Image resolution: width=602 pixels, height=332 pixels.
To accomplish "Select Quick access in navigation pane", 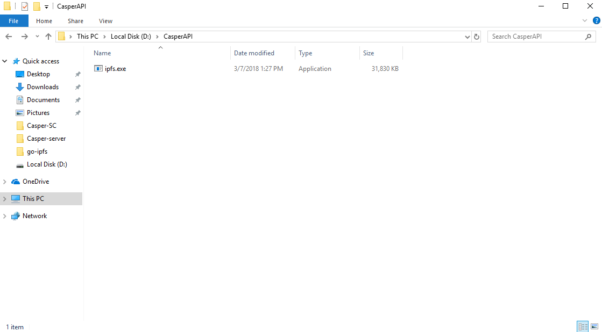I will (x=41, y=61).
